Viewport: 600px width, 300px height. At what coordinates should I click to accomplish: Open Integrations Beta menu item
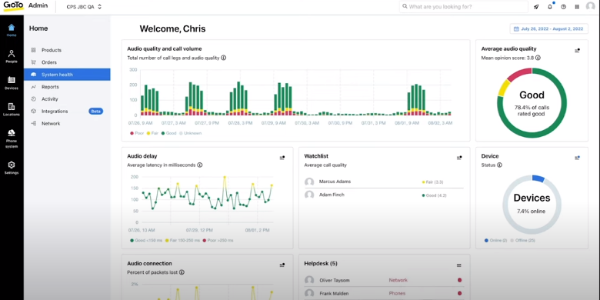pos(68,112)
